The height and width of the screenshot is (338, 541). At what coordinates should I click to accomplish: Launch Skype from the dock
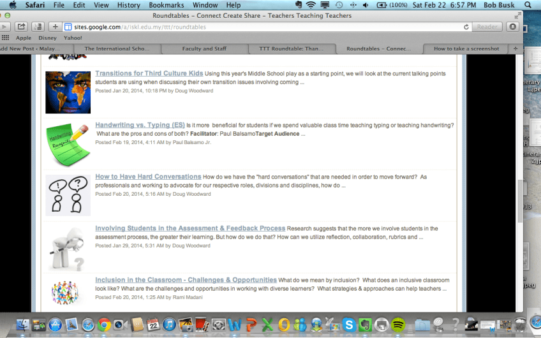348,325
